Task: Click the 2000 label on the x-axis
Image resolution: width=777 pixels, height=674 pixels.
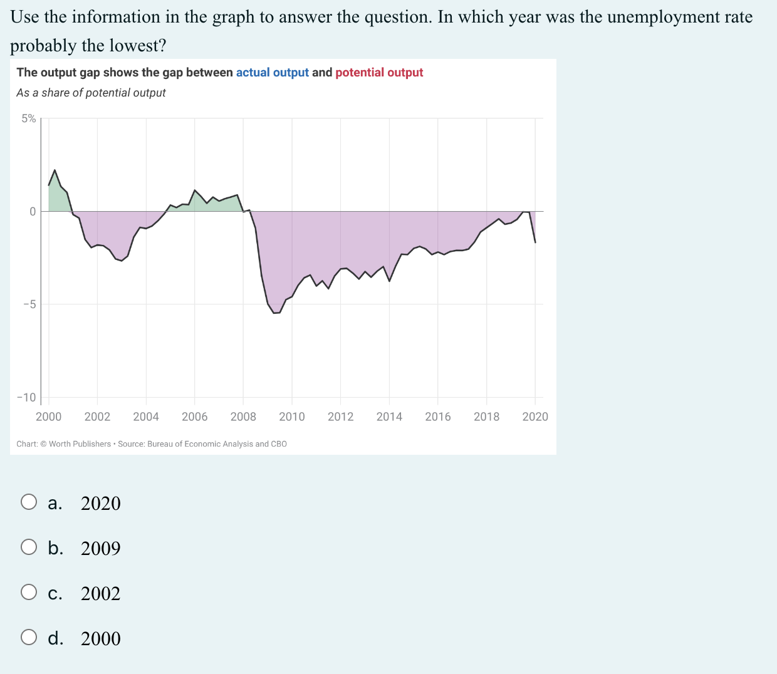Action: pyautogui.click(x=49, y=417)
